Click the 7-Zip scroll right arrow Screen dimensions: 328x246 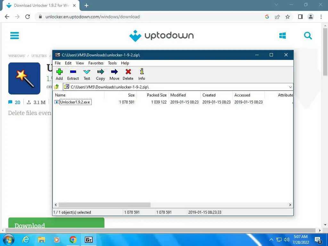click(x=290, y=205)
